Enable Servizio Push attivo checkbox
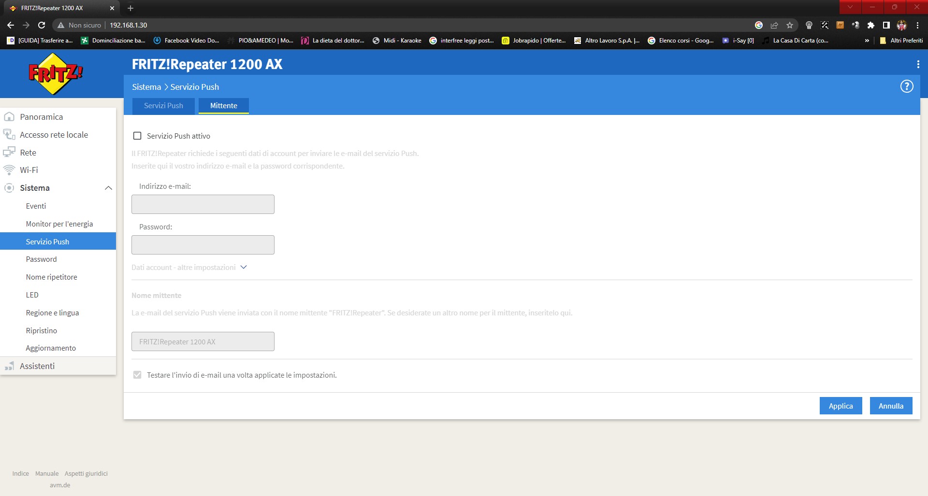The width and height of the screenshot is (928, 496). coord(137,136)
